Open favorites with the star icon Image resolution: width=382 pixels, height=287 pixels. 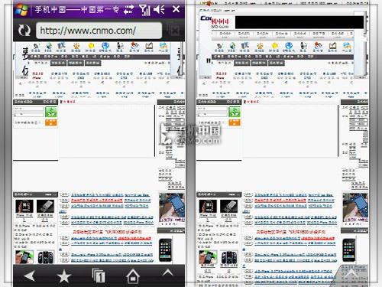(x=63, y=276)
